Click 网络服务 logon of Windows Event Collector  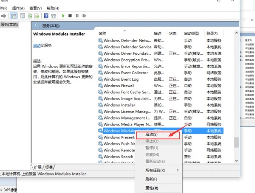214,73
